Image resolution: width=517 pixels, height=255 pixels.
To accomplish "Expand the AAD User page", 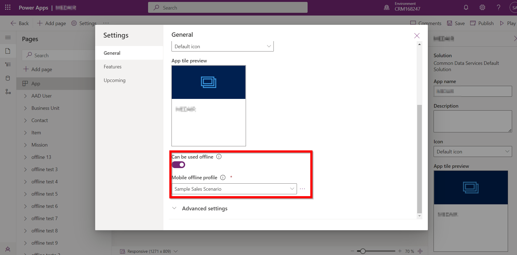I will click(25, 96).
